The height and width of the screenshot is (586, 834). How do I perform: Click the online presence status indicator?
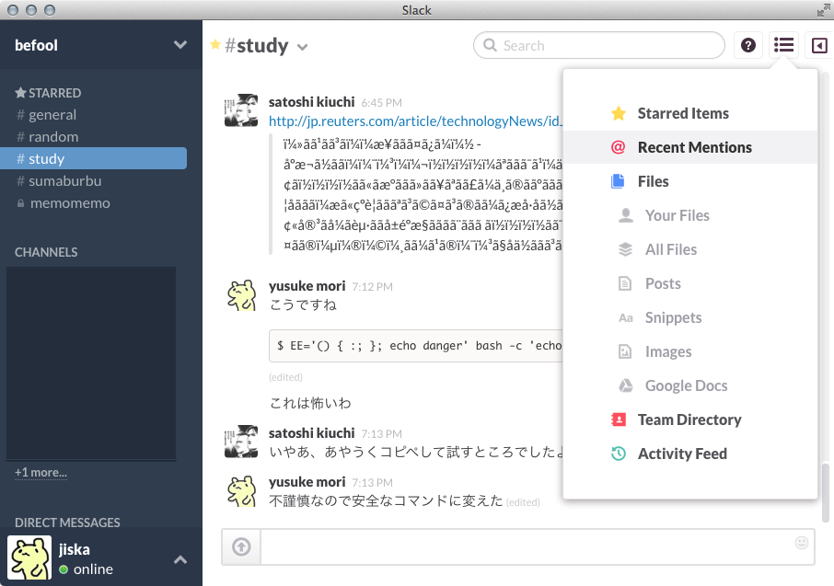[64, 569]
